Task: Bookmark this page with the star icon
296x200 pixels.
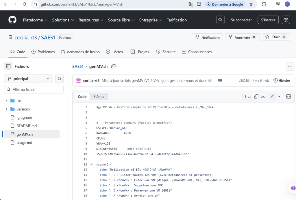Action: point(251,4)
